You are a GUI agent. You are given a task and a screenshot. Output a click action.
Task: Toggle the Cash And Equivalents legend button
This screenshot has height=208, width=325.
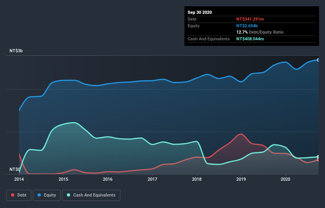pos(91,195)
